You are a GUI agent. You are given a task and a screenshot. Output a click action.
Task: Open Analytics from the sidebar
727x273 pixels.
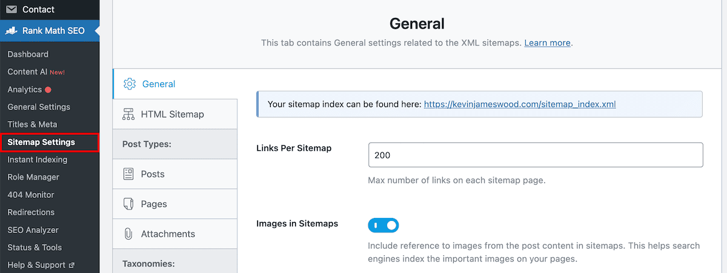click(x=25, y=90)
